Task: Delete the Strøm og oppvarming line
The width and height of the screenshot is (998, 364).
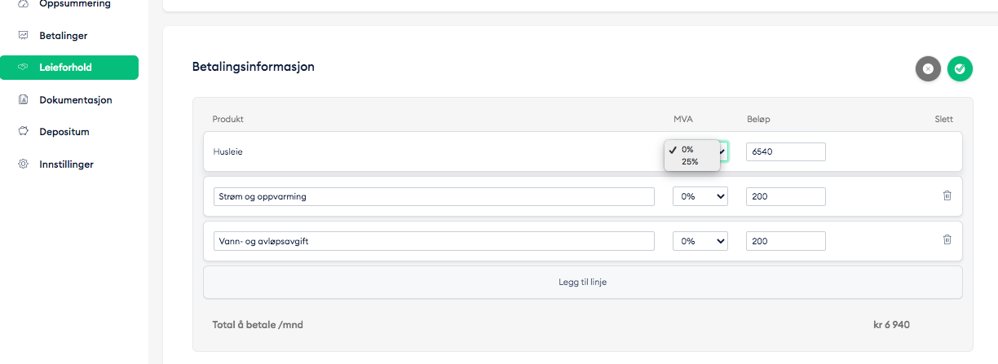Action: pos(947,195)
